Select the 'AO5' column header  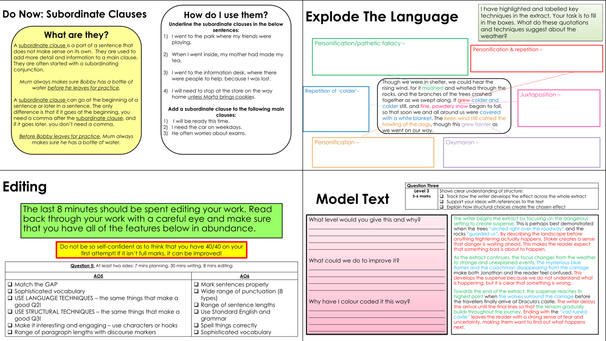[x=98, y=276]
